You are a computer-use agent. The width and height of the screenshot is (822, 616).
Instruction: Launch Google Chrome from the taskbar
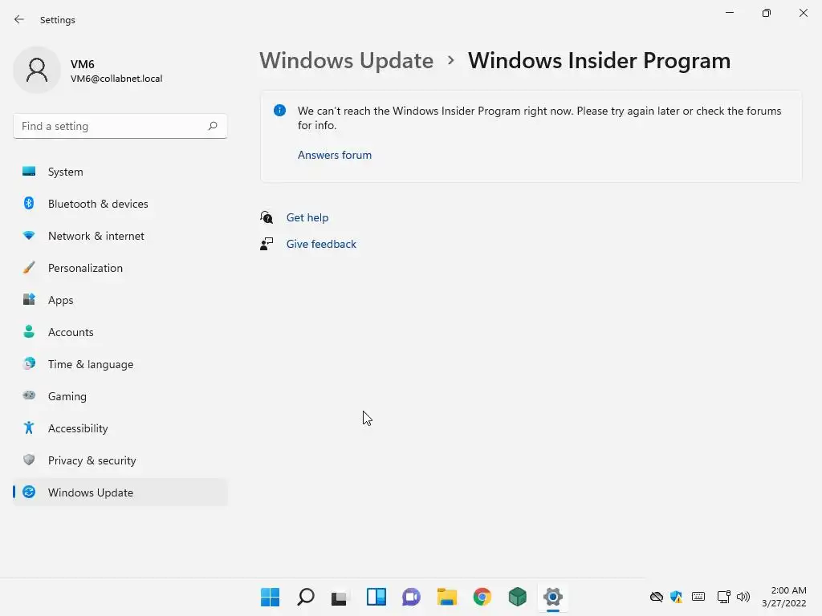point(482,597)
